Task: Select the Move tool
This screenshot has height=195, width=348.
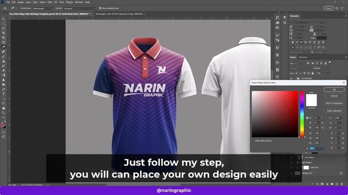Action: click(x=3, y=19)
